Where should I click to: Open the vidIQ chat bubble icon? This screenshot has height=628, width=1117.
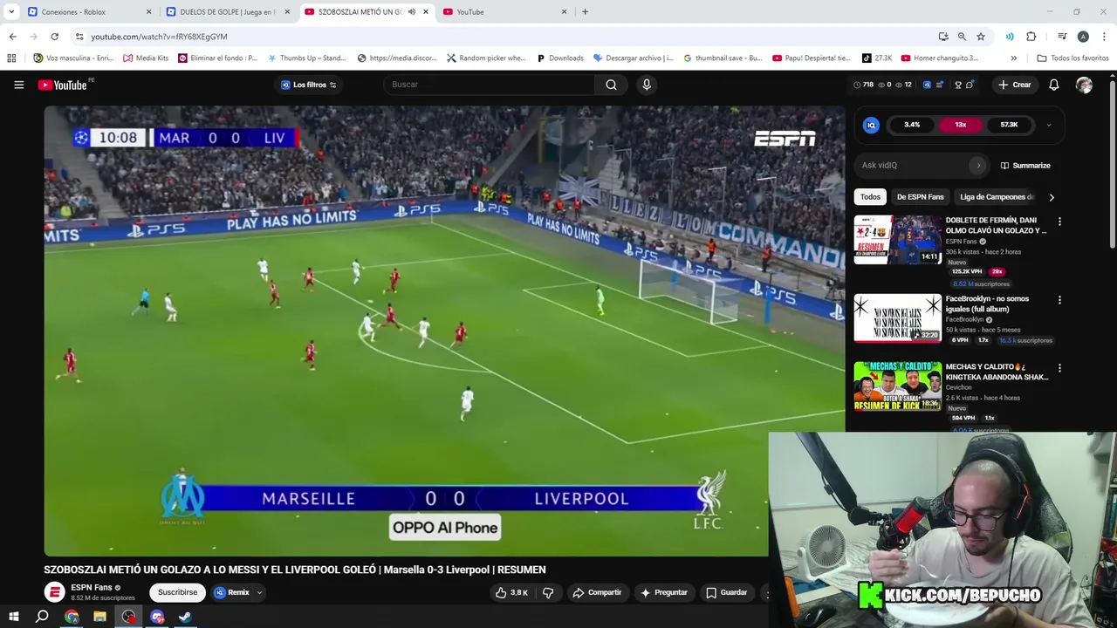coord(970,85)
